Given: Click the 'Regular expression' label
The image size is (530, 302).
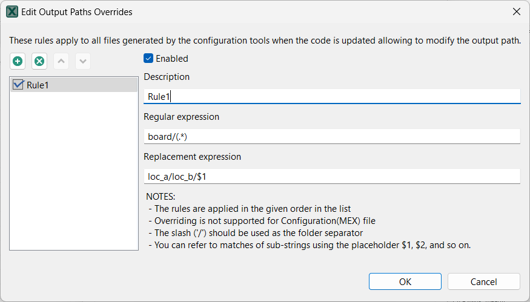Looking at the screenshot, I should (181, 116).
